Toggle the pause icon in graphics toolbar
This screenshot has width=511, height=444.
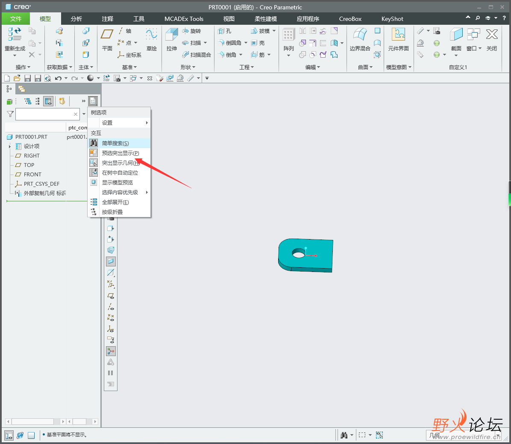point(111,373)
